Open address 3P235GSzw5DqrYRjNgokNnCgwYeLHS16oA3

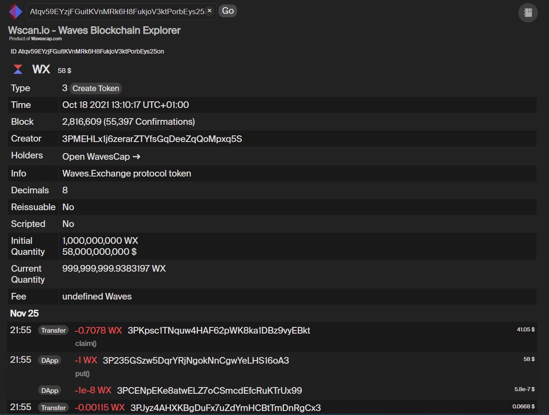coord(196,361)
